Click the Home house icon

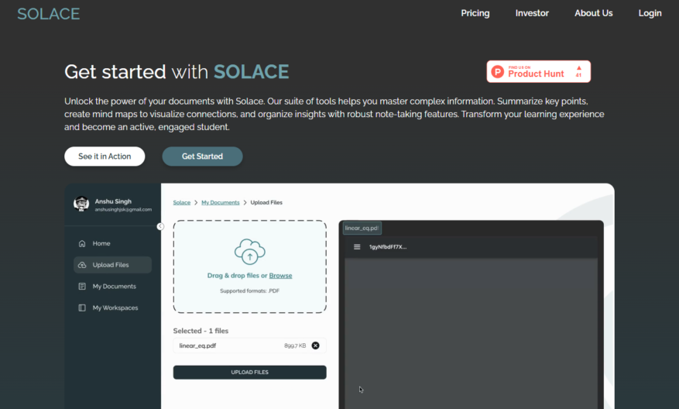pos(82,243)
